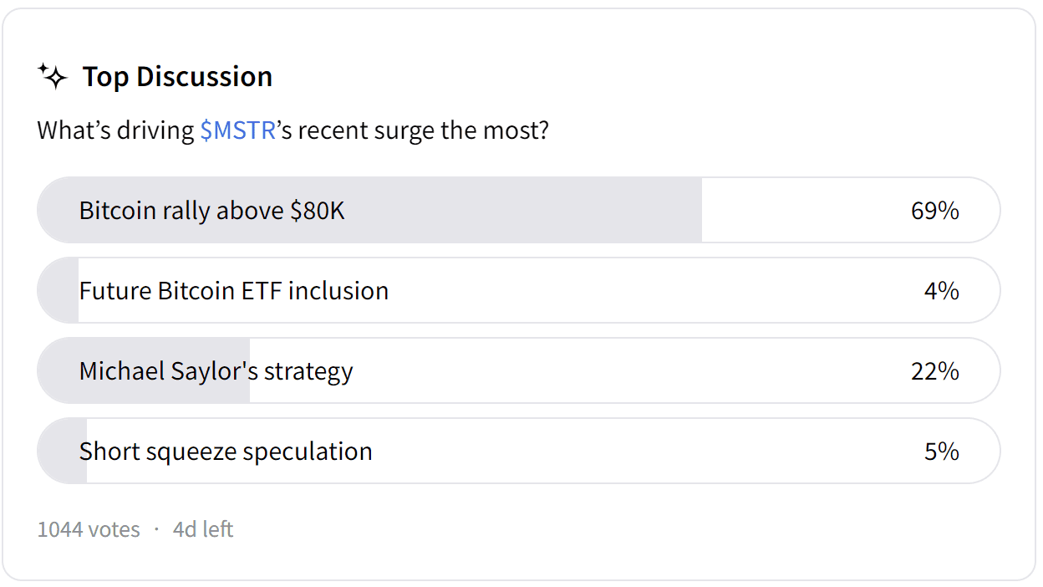Select the Future Bitcoin ETF inclusion option
This screenshot has height=587, width=1043.
coord(234,291)
